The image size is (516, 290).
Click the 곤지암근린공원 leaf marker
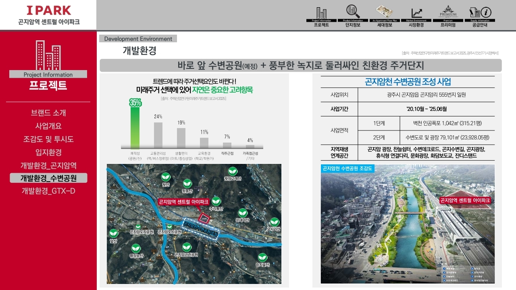186,247
